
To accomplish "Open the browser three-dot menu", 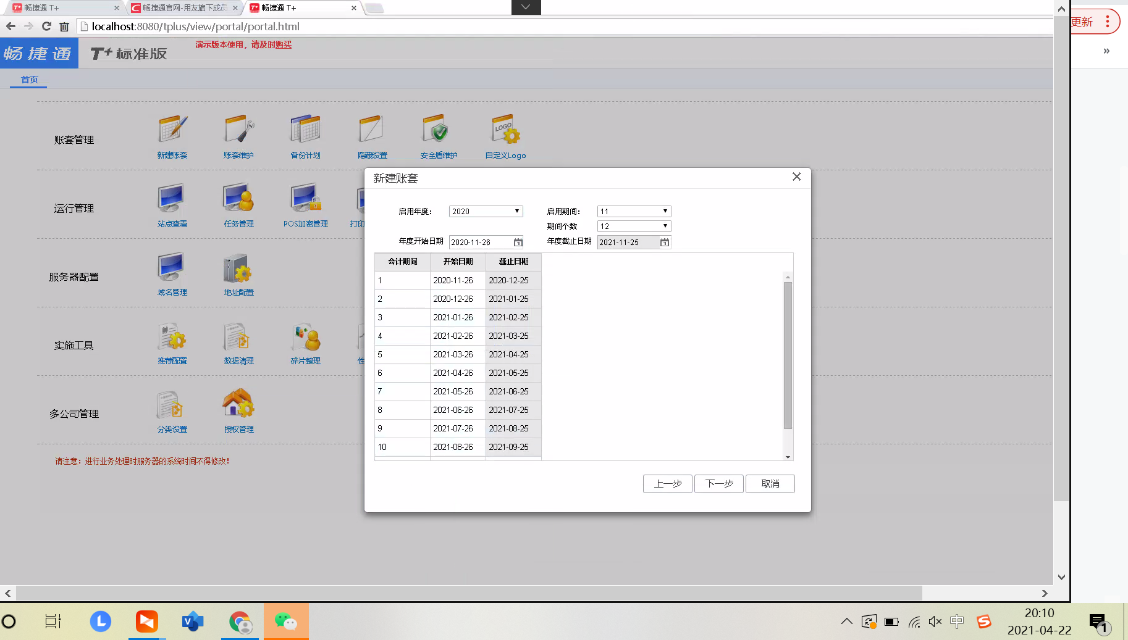I will pos(1108,22).
